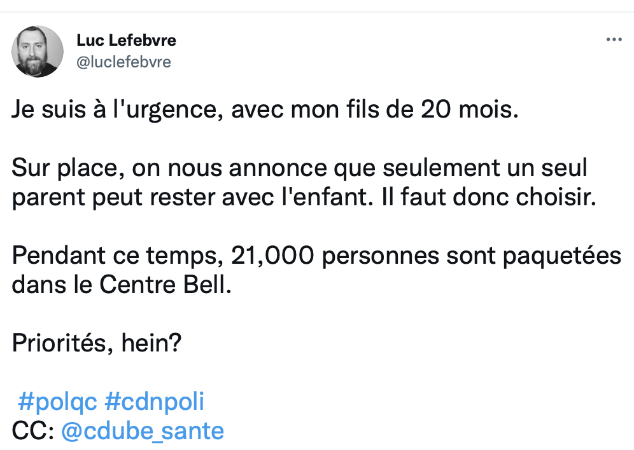The image size is (634, 450).
Task: Click the 'Priorités, hein?' line
Action: [x=97, y=343]
